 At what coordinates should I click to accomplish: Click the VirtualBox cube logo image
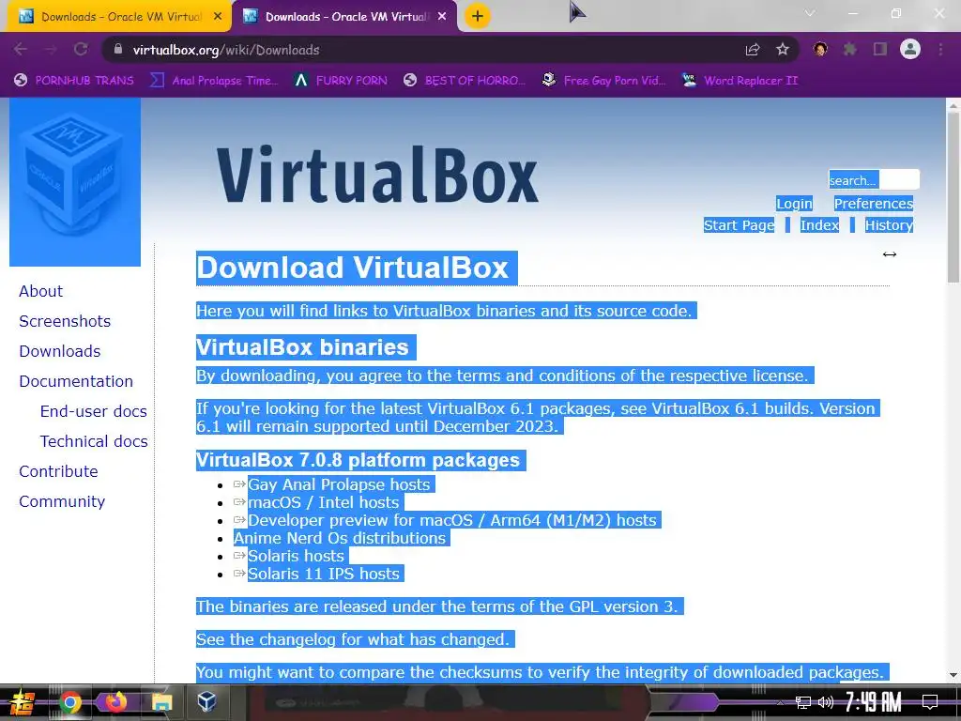(x=75, y=182)
